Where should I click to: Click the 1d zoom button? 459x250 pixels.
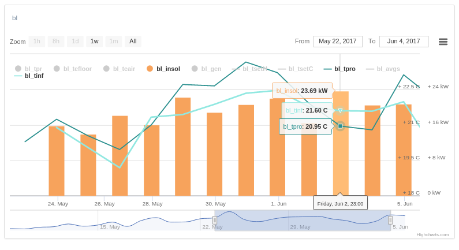[75, 42]
